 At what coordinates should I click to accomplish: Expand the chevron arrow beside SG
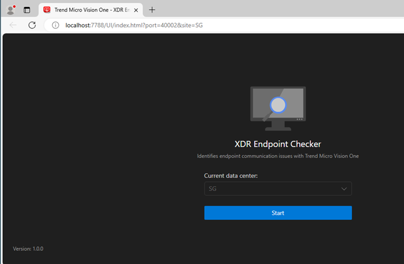point(344,189)
